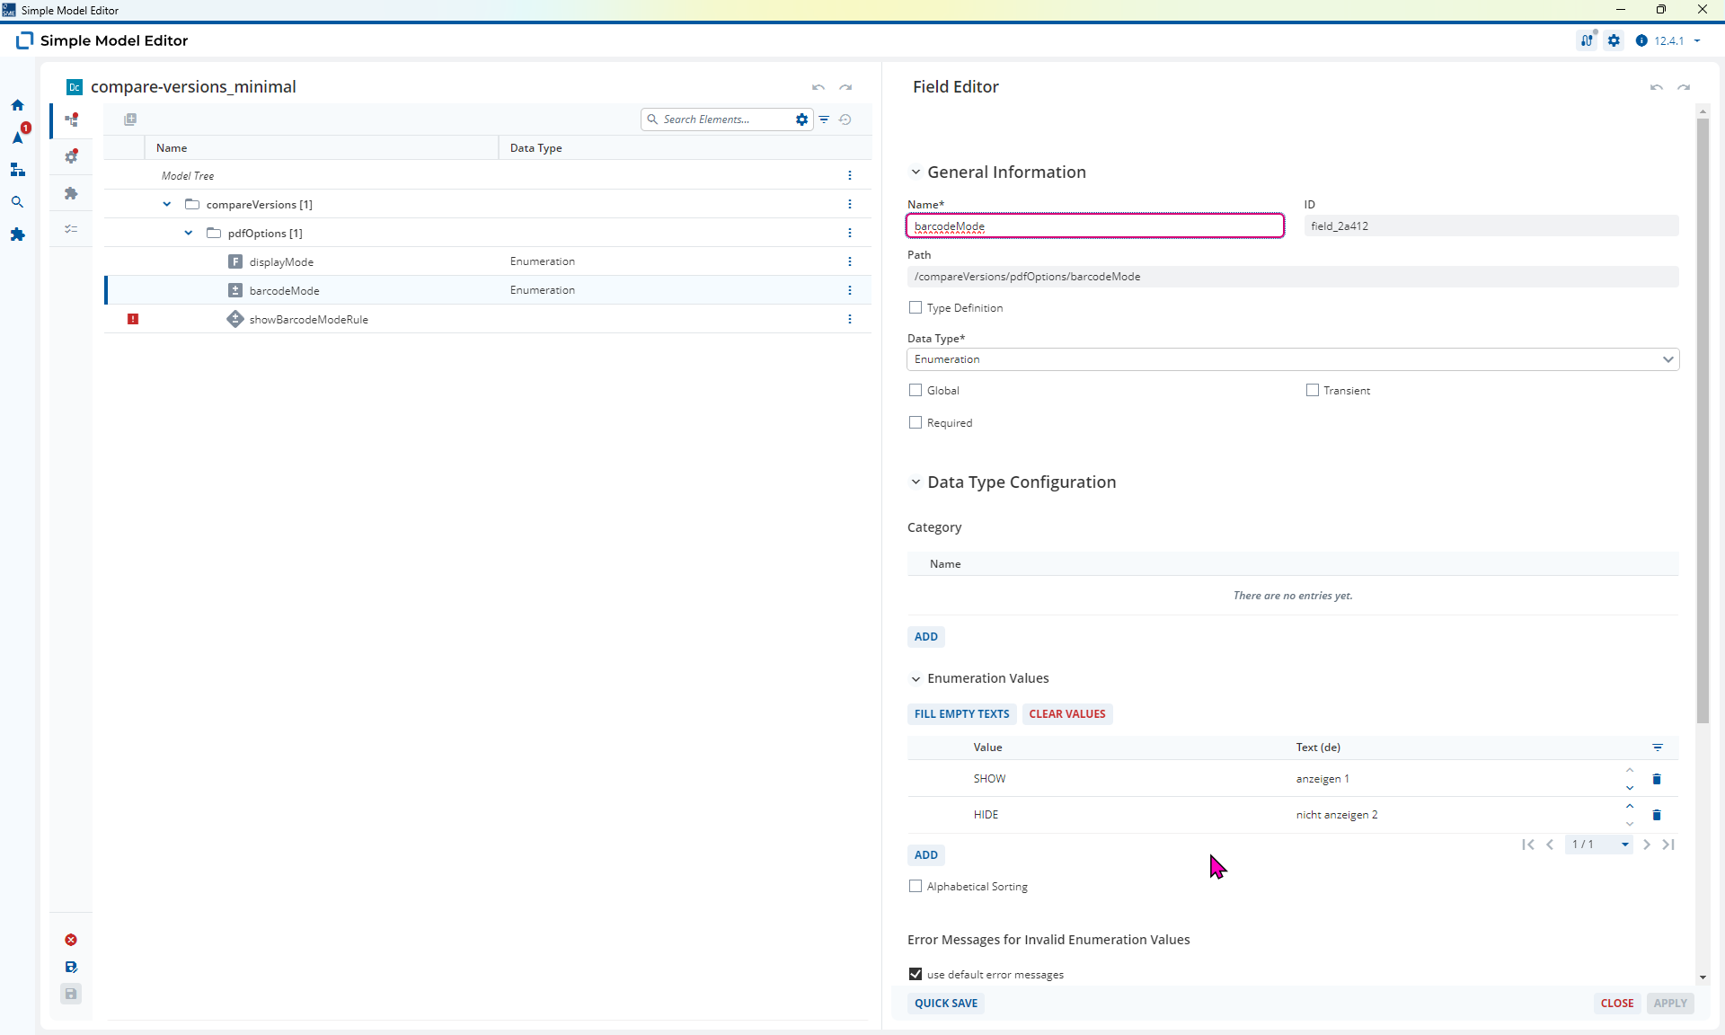Select the showBarcodeModeRule rule in tree
1725x1035 pixels.
tap(308, 319)
